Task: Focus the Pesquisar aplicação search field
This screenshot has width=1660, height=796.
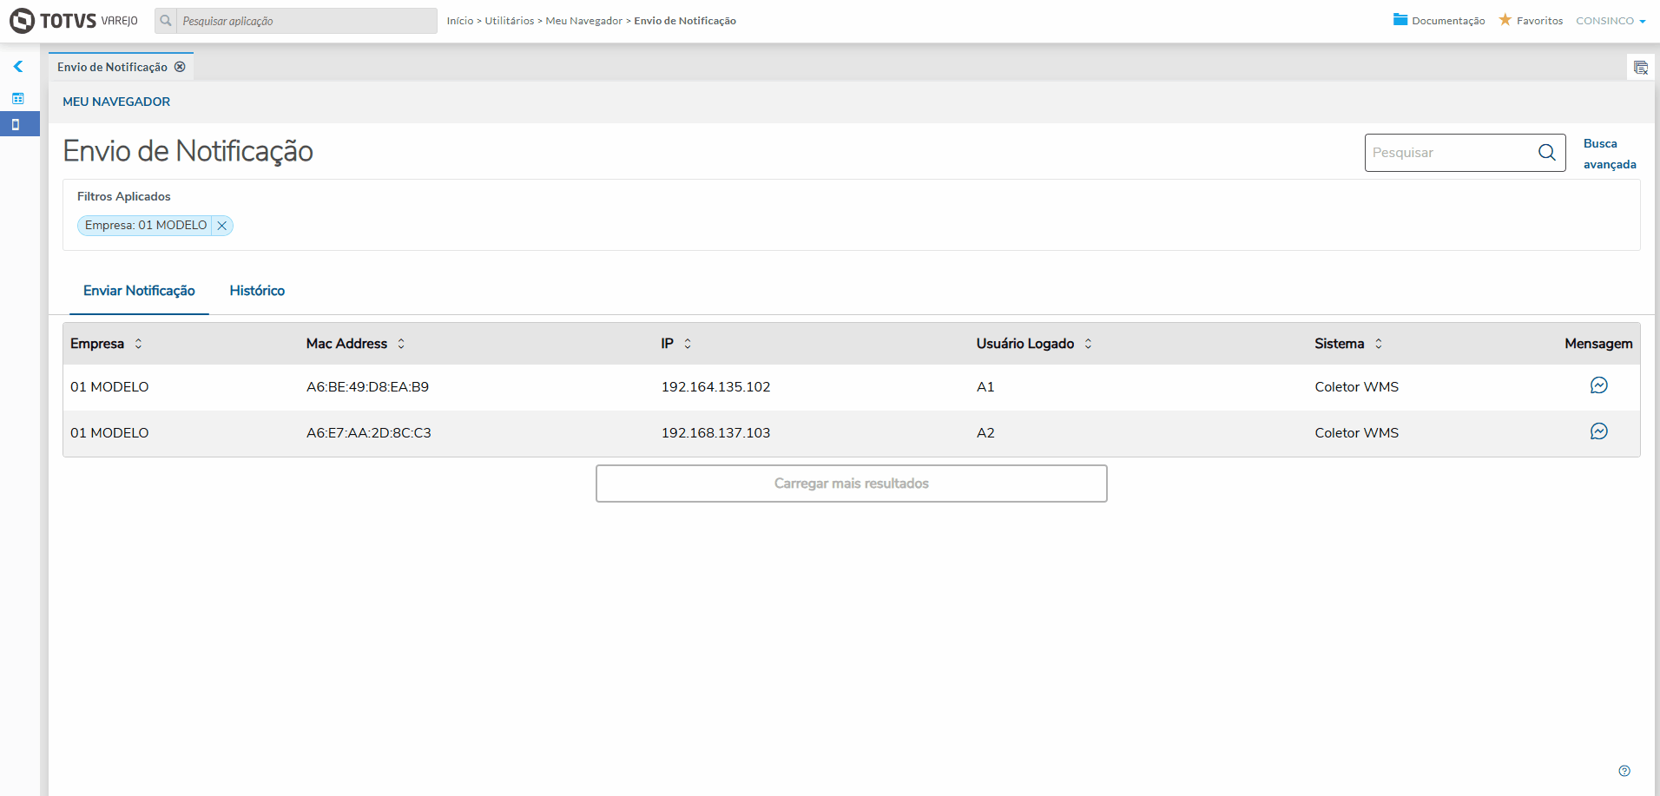Action: [x=306, y=21]
